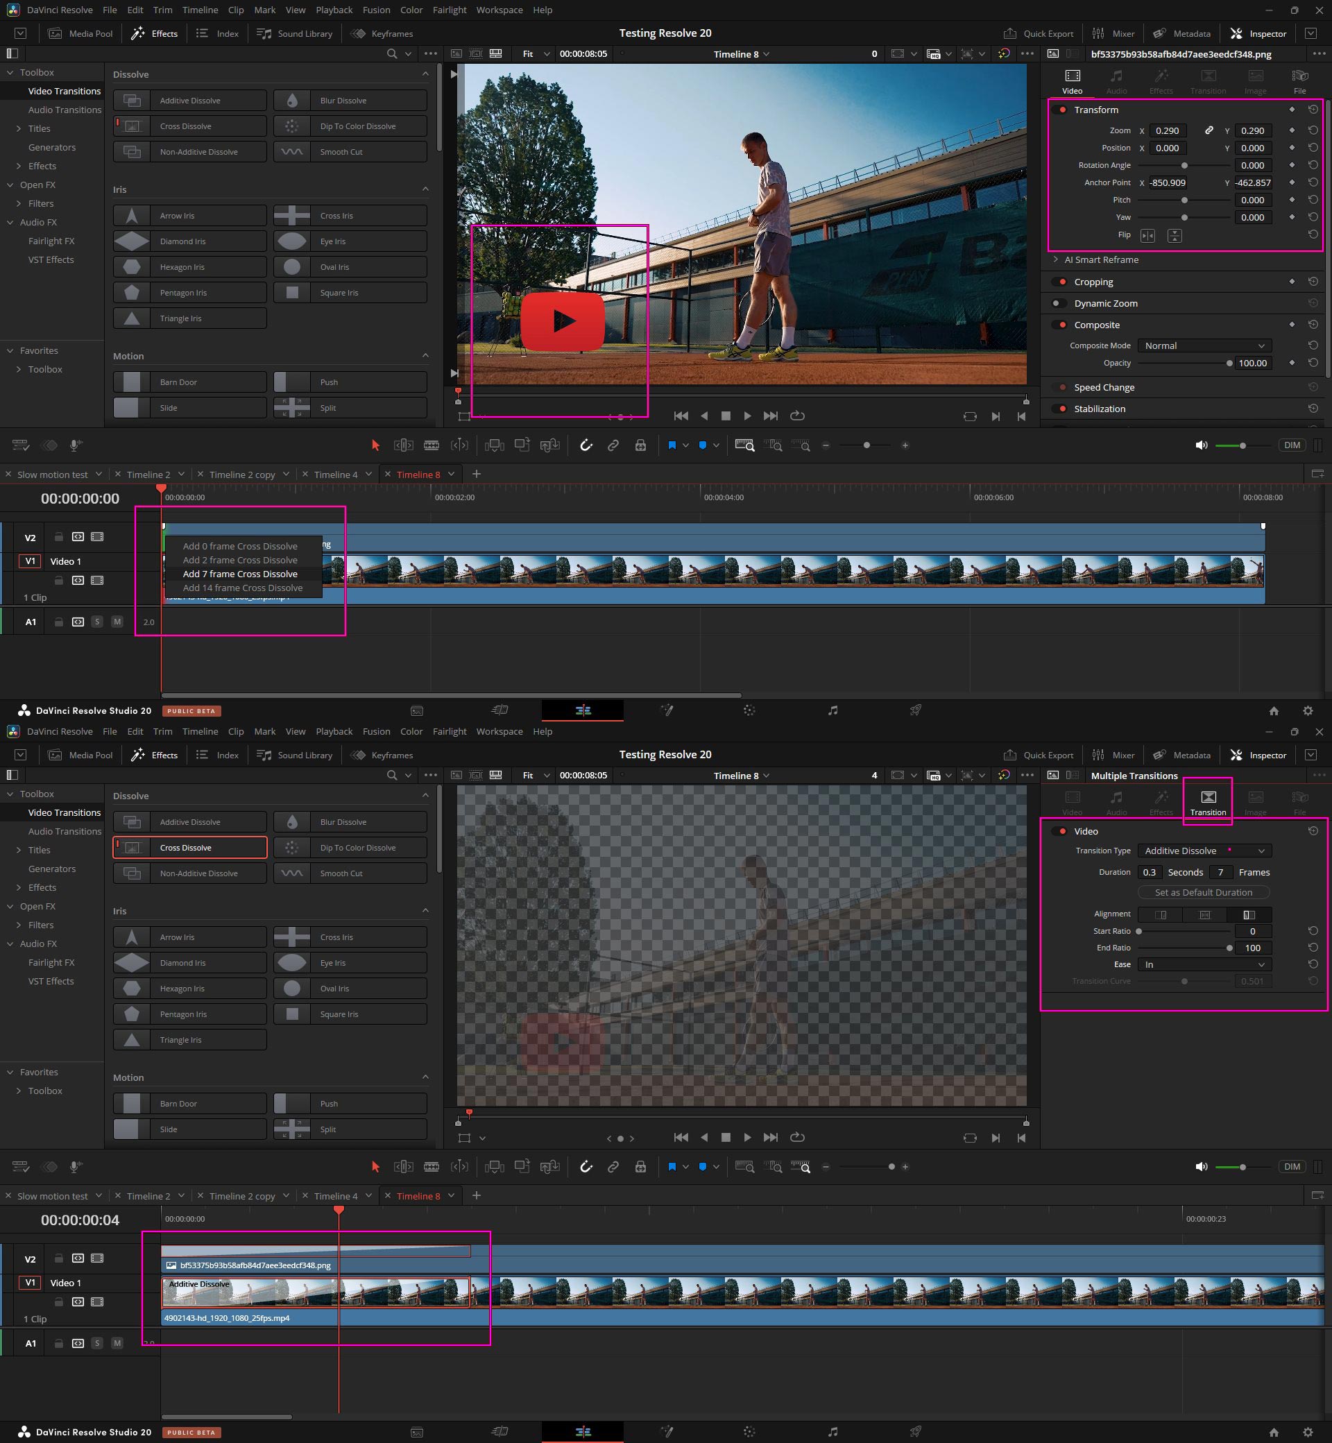This screenshot has width=1332, height=1443.
Task: Reset the Transform section with its reset arrow
Action: pos(1313,110)
